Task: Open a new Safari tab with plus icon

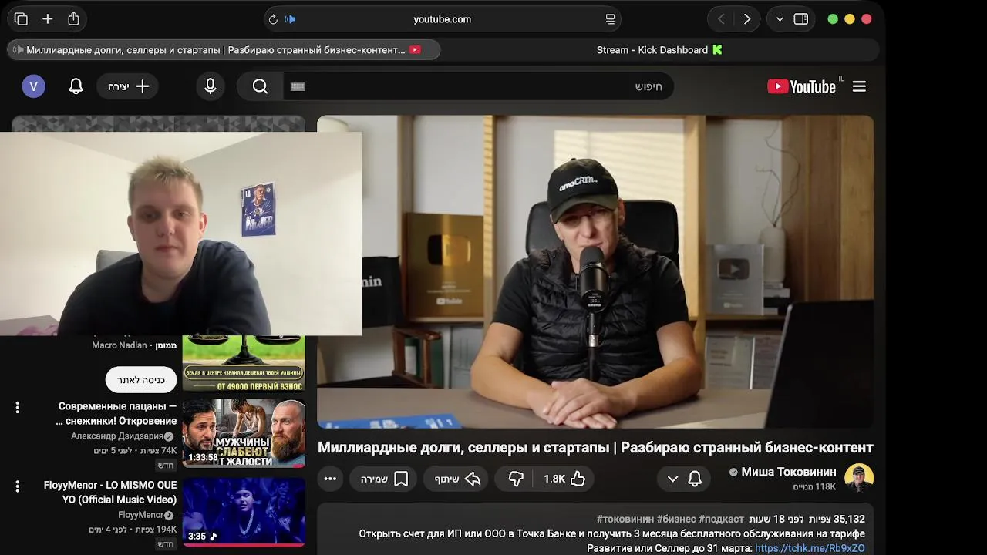Action: click(x=48, y=19)
